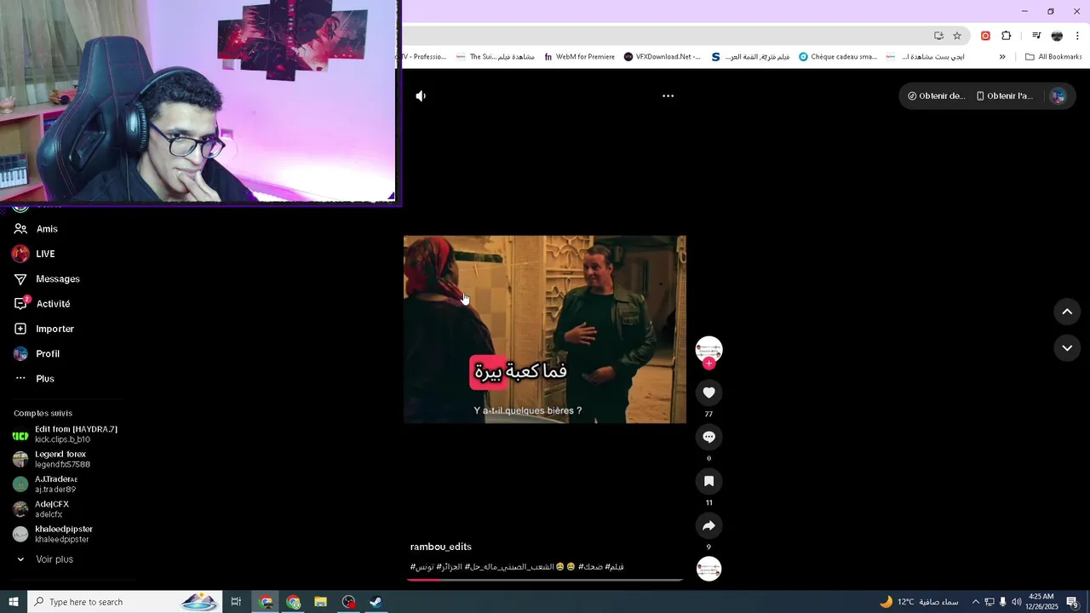Go to the previous video with the up chevron
Image resolution: width=1090 pixels, height=613 pixels.
[x=1067, y=312]
